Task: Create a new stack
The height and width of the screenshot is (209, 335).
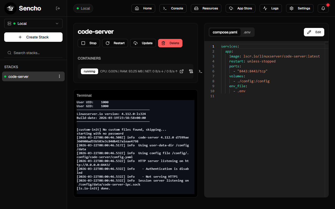Action: (x=33, y=37)
